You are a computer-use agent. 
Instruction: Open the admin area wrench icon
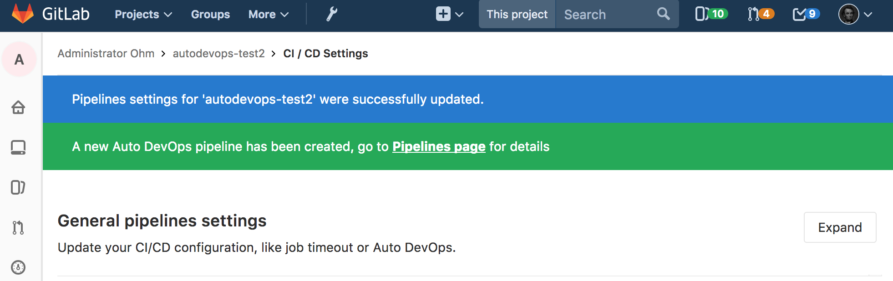(331, 14)
